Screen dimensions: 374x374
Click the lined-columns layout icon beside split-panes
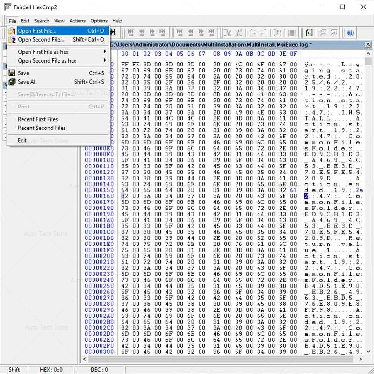(x=291, y=33)
